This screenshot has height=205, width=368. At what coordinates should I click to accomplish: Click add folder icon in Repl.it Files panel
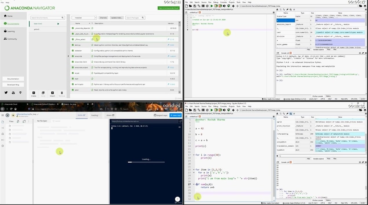24,121
